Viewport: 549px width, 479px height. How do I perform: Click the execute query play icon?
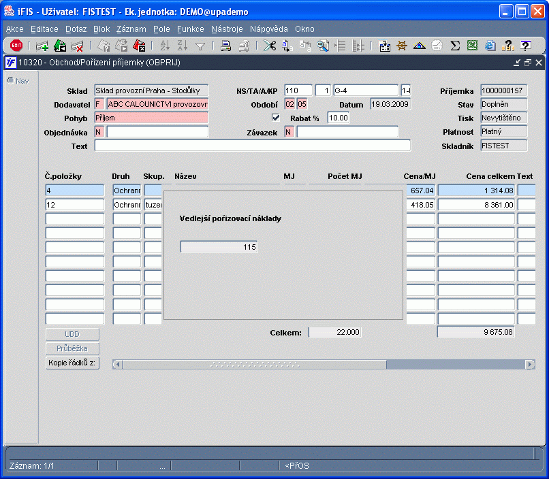121,46
